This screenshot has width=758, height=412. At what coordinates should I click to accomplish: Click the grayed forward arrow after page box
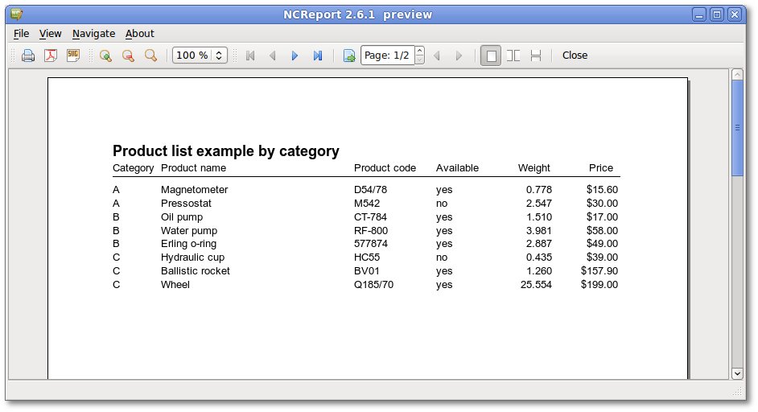pyautogui.click(x=459, y=56)
